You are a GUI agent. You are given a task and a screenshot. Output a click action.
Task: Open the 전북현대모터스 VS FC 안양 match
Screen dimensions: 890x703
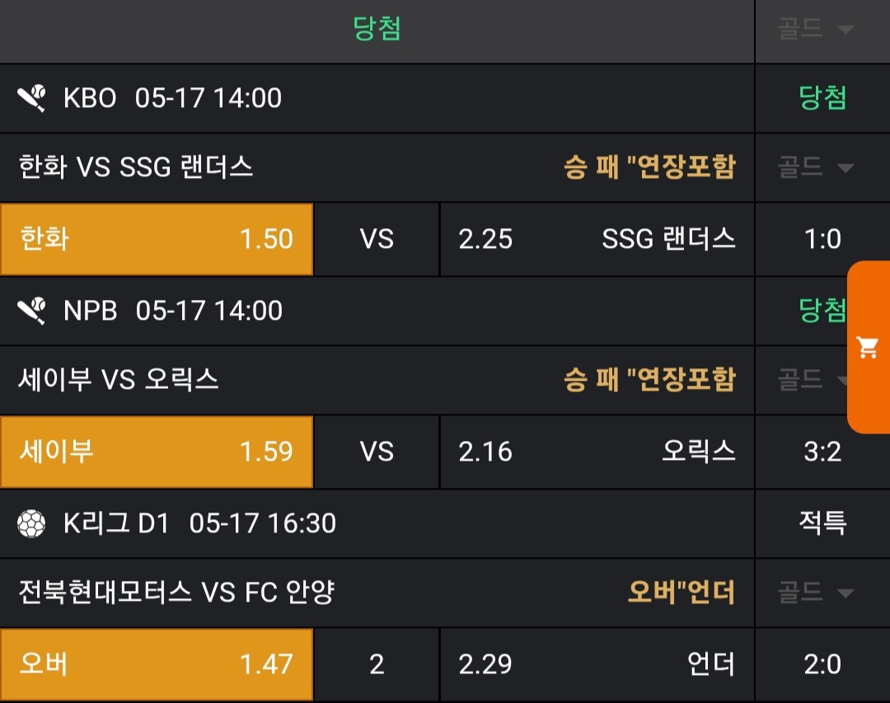click(x=176, y=593)
